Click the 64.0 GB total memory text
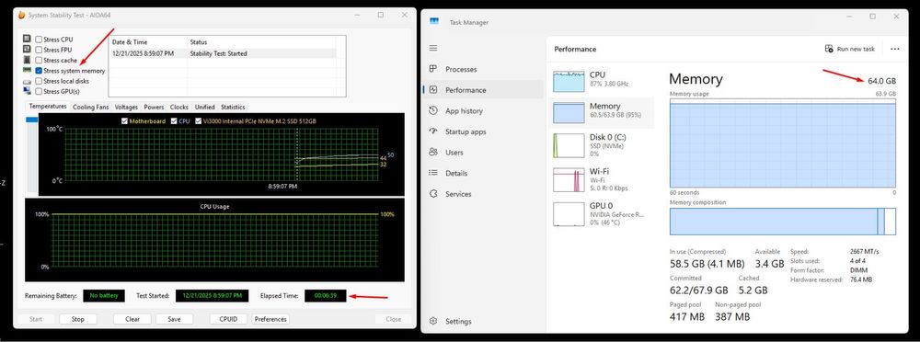Viewport: 920px width, 342px height. (882, 80)
